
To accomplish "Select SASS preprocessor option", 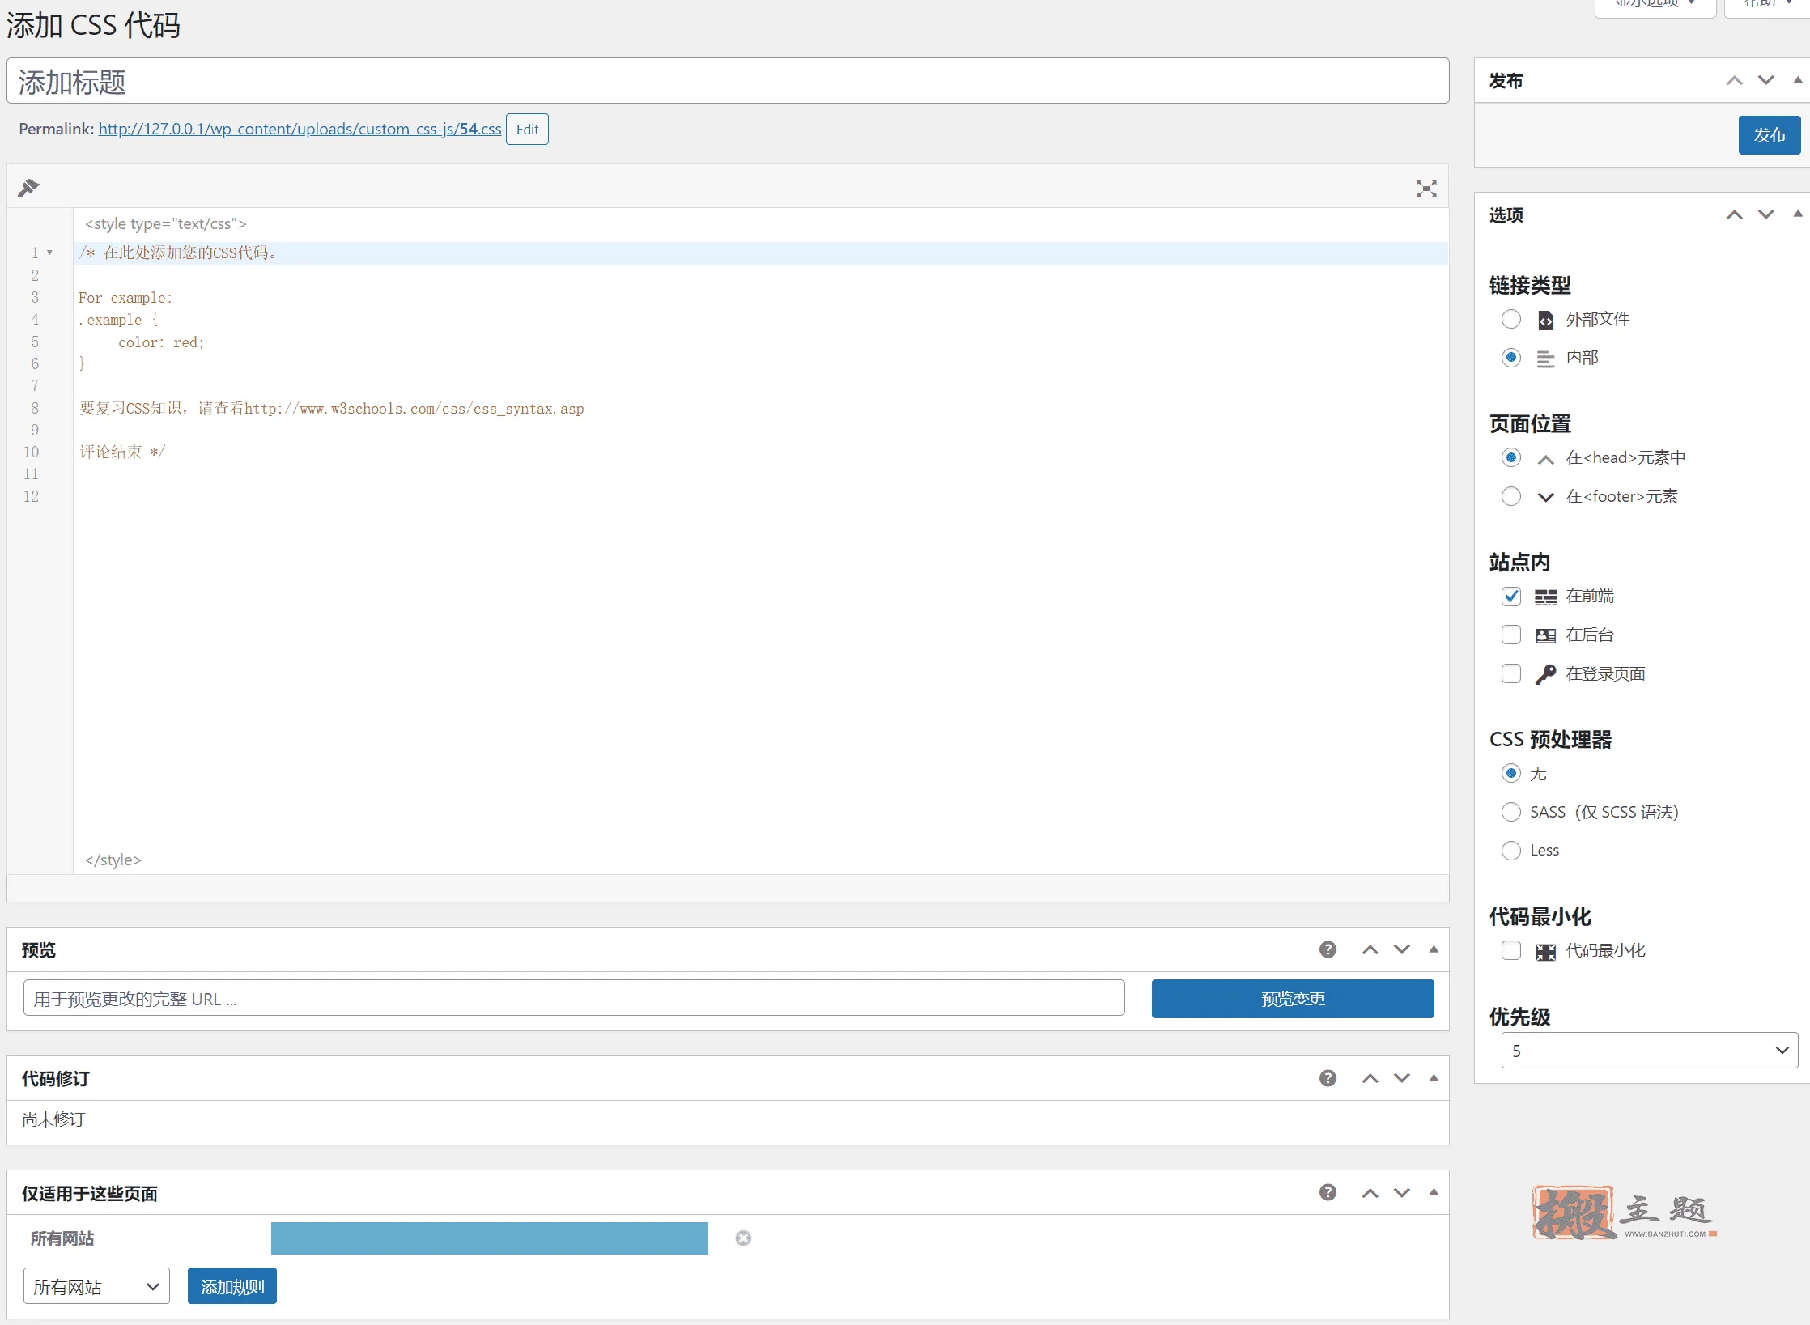I will click(x=1510, y=812).
